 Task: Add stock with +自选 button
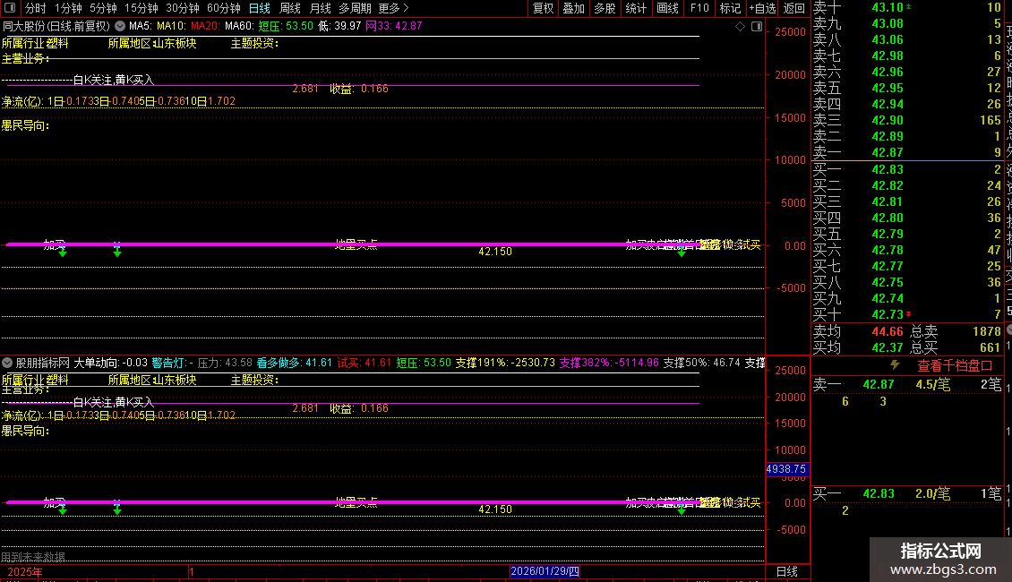click(762, 8)
